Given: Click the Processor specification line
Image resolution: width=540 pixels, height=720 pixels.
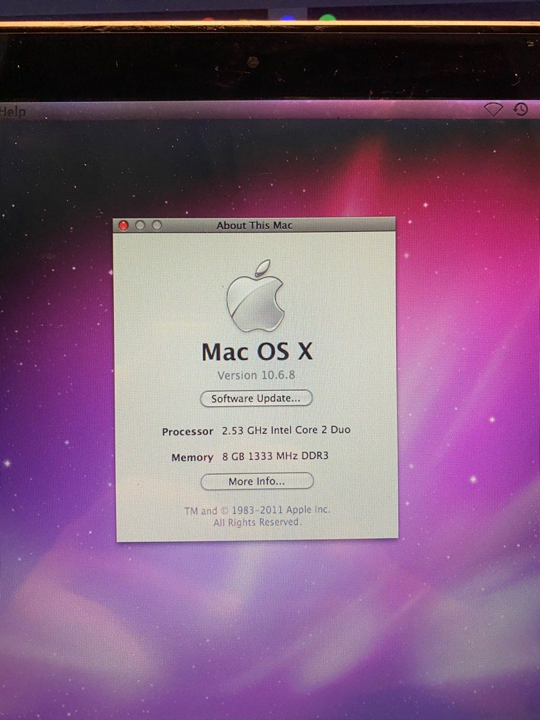Looking at the screenshot, I should coord(187,431).
